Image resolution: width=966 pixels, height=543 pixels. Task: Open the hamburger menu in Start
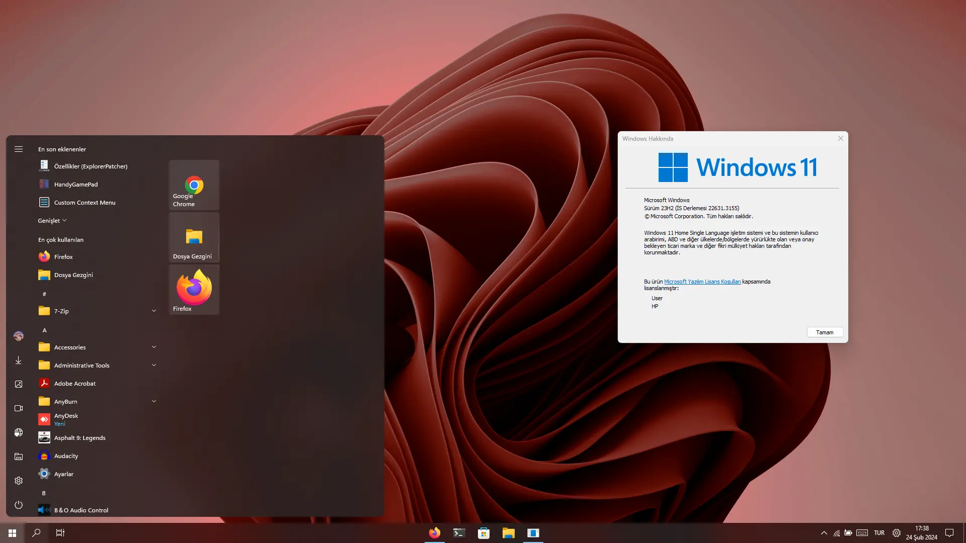click(19, 149)
